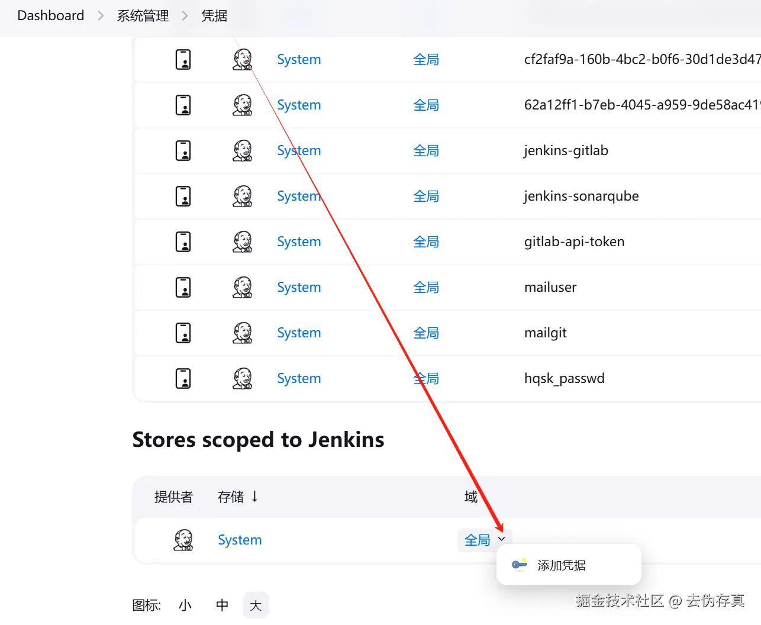This screenshot has width=761, height=625.
Task: Select credential ID jenkins-sonarqube
Action: tap(582, 196)
